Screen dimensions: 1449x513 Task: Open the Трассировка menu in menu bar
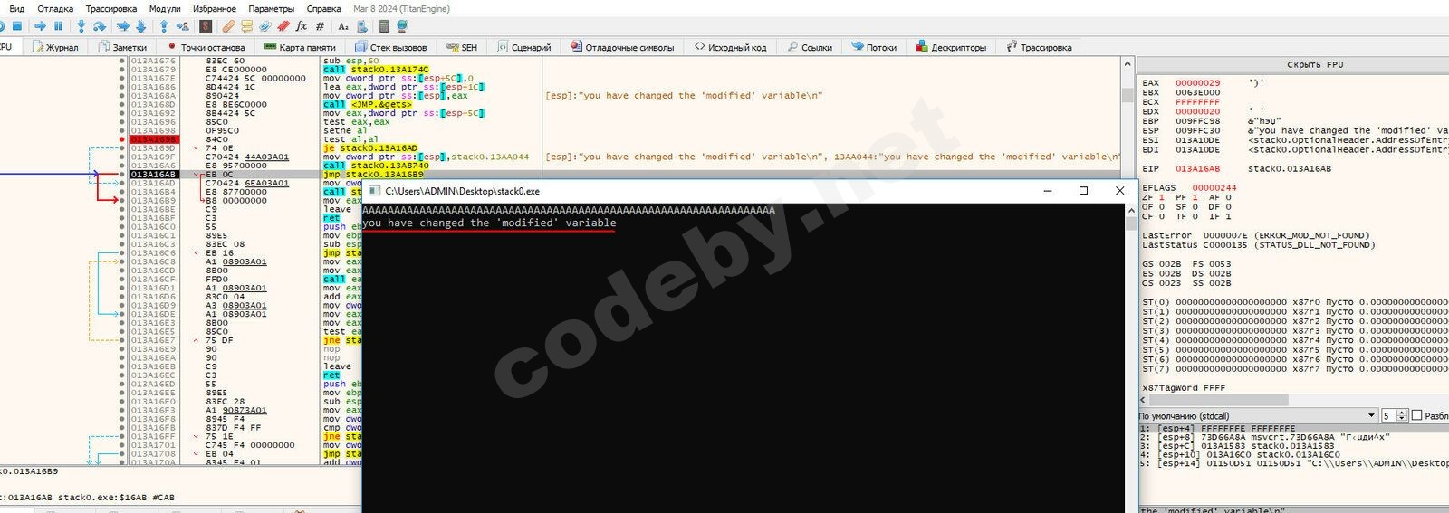[x=111, y=8]
